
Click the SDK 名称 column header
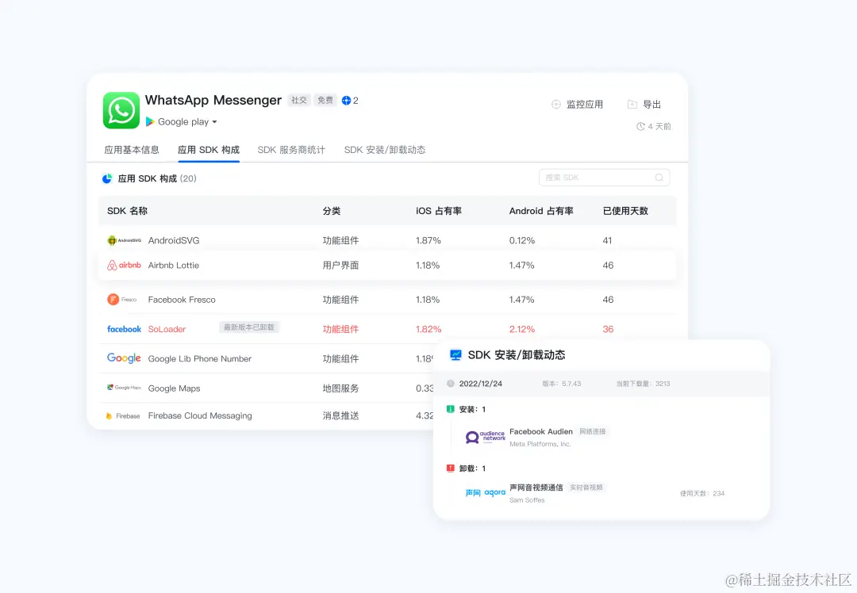[127, 211]
